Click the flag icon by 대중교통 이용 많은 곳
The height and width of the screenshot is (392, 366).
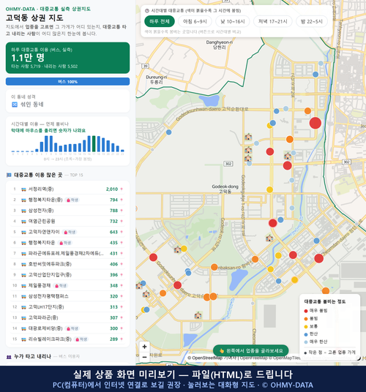[x=9, y=175]
